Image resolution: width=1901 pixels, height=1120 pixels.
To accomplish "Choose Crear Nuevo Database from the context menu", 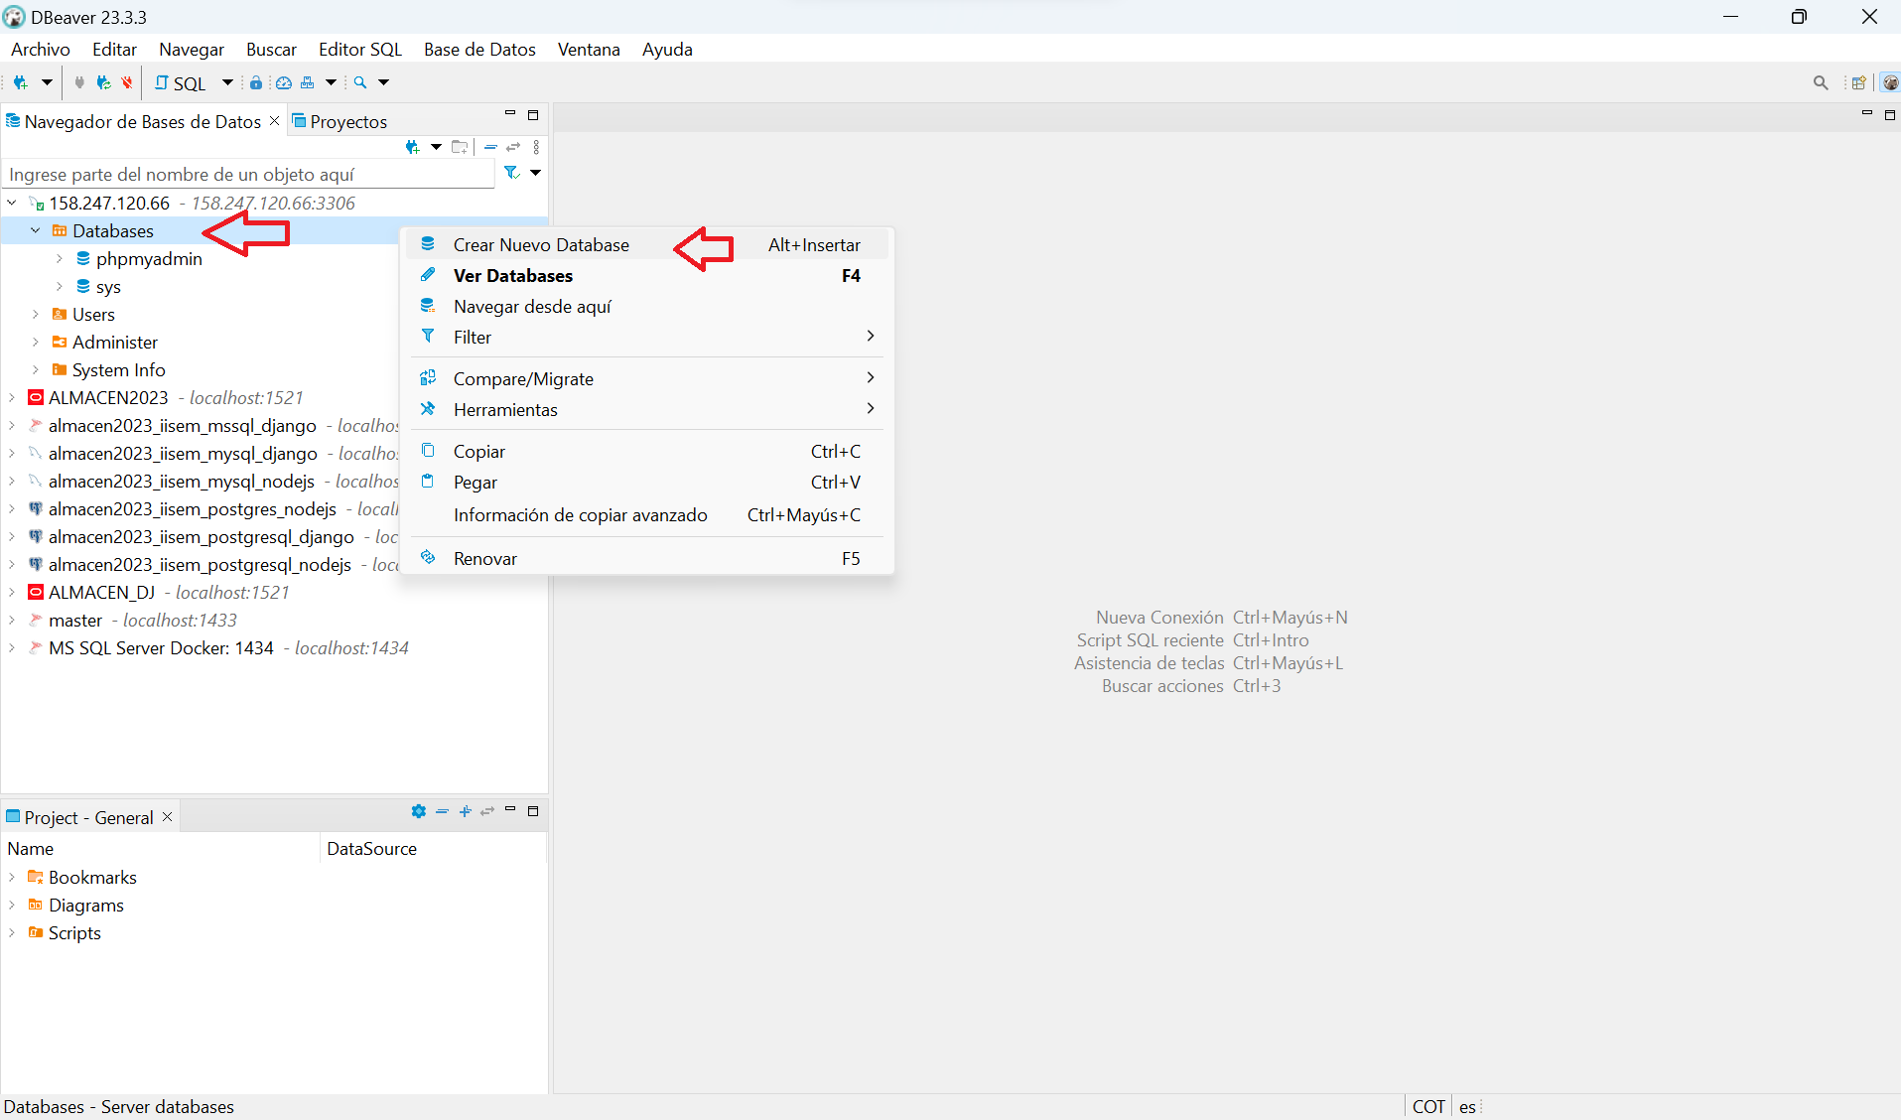I will pyautogui.click(x=646, y=245).
